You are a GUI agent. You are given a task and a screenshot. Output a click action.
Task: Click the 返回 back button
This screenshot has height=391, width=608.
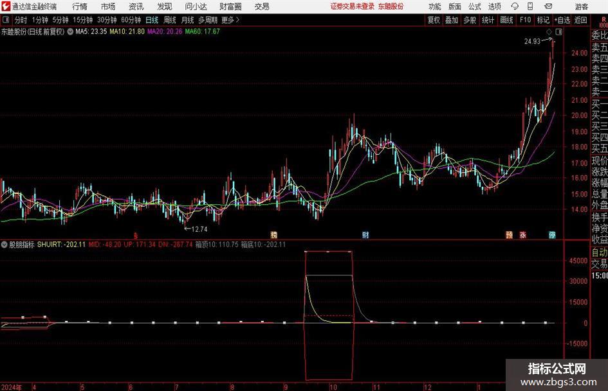(x=580, y=20)
